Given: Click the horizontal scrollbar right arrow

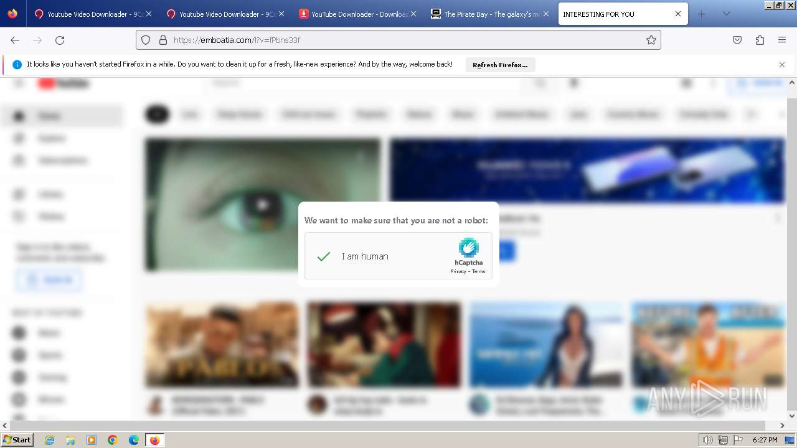Looking at the screenshot, I should pyautogui.click(x=783, y=426).
